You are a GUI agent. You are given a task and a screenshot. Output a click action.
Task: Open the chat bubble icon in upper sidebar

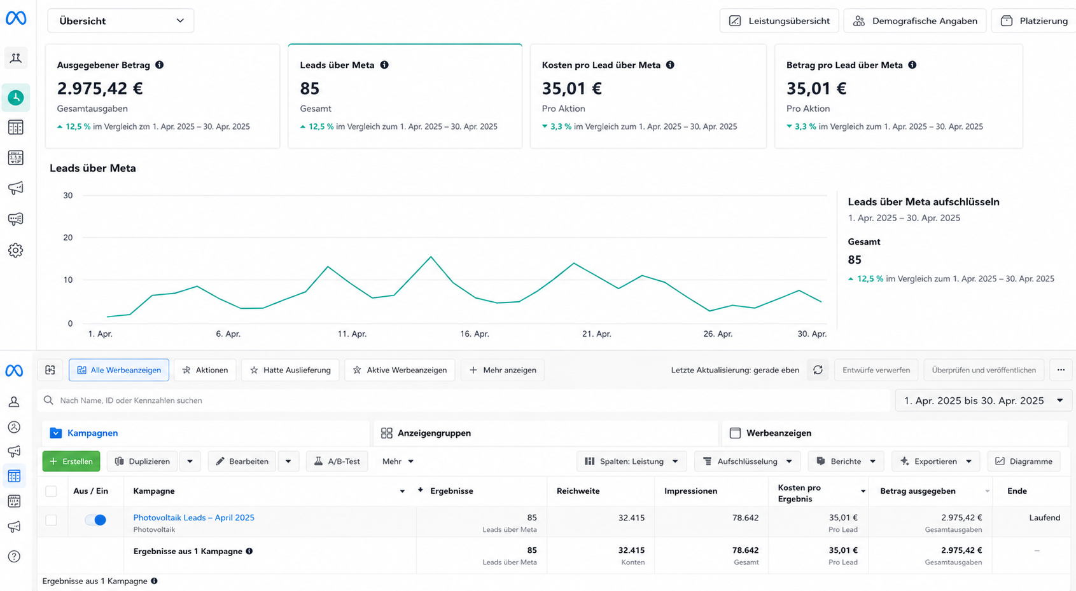point(16,219)
